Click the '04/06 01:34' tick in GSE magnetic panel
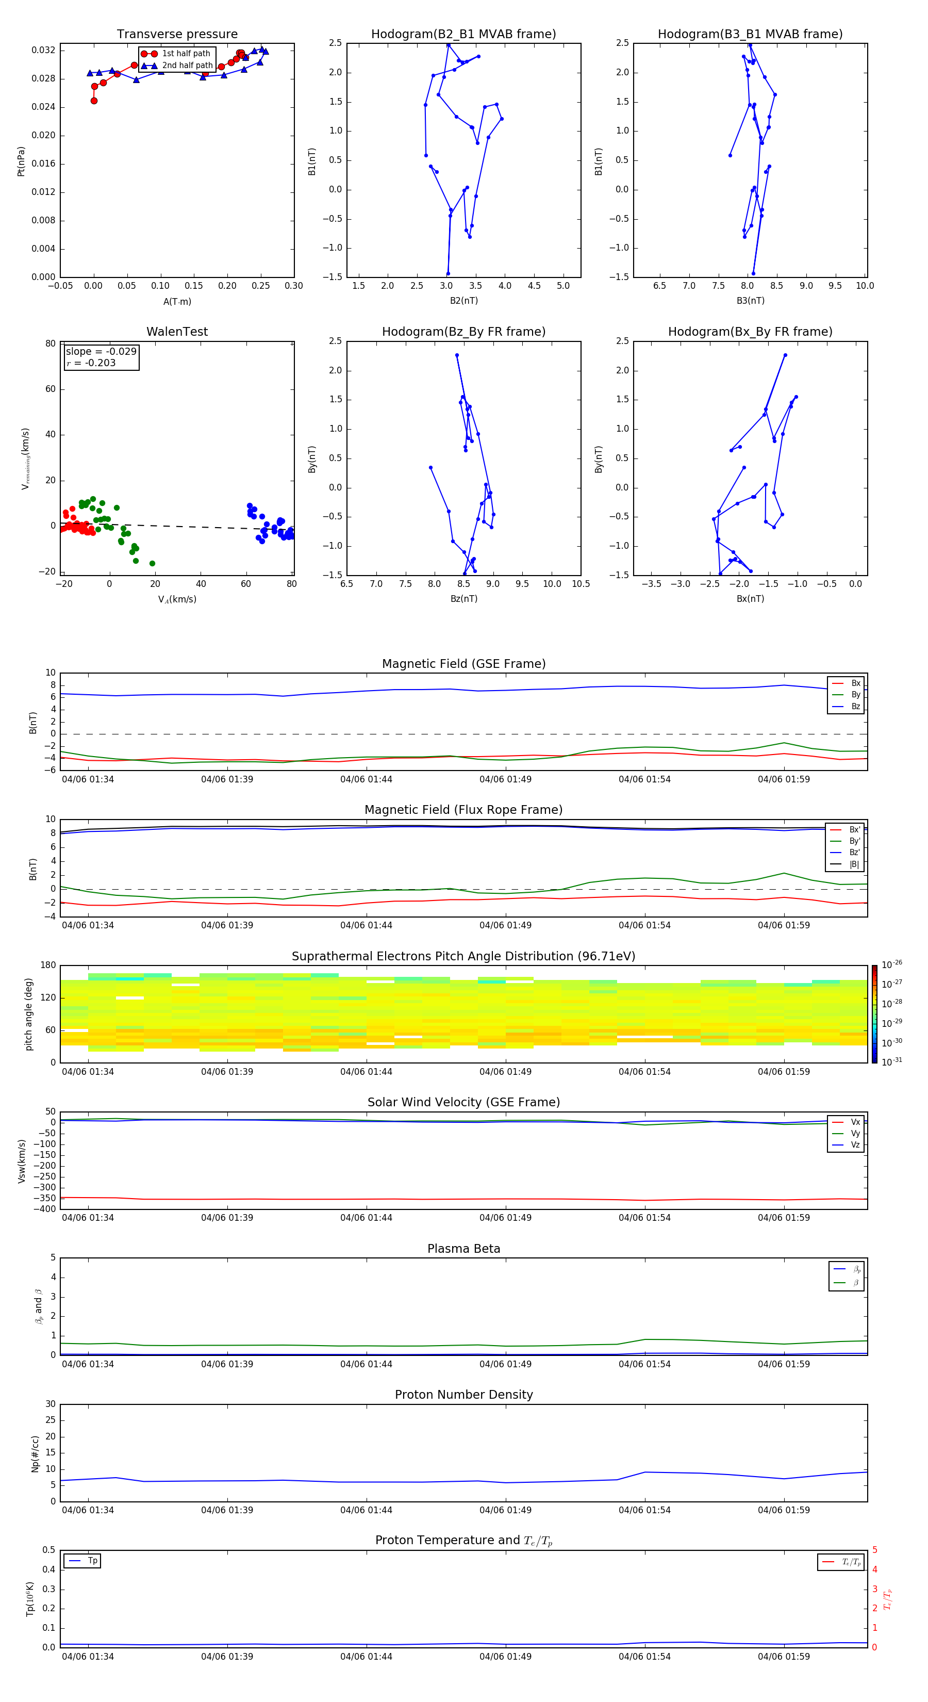Viewport: 928px width, 1702px height. click(x=88, y=780)
